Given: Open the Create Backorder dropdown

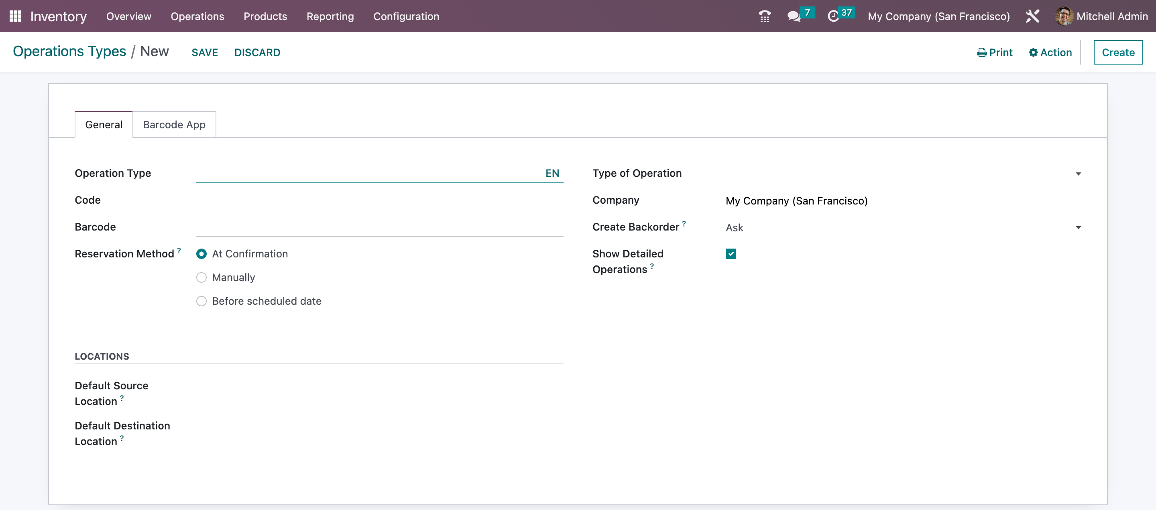Looking at the screenshot, I should pos(902,228).
